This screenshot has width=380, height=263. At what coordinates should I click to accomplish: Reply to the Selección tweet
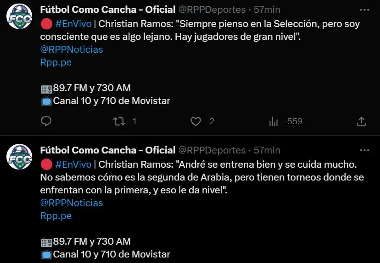(46, 121)
